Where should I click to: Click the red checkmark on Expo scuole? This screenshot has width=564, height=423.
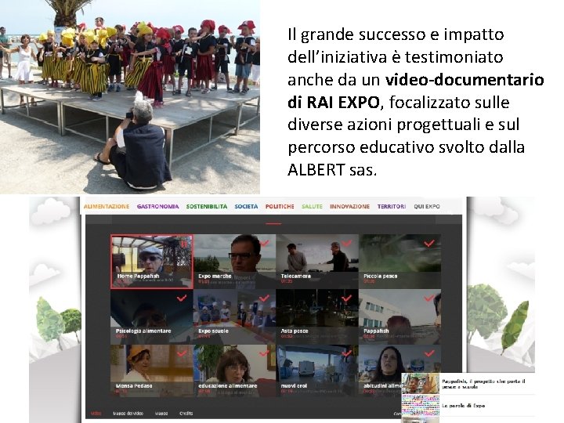pyautogui.click(x=265, y=298)
